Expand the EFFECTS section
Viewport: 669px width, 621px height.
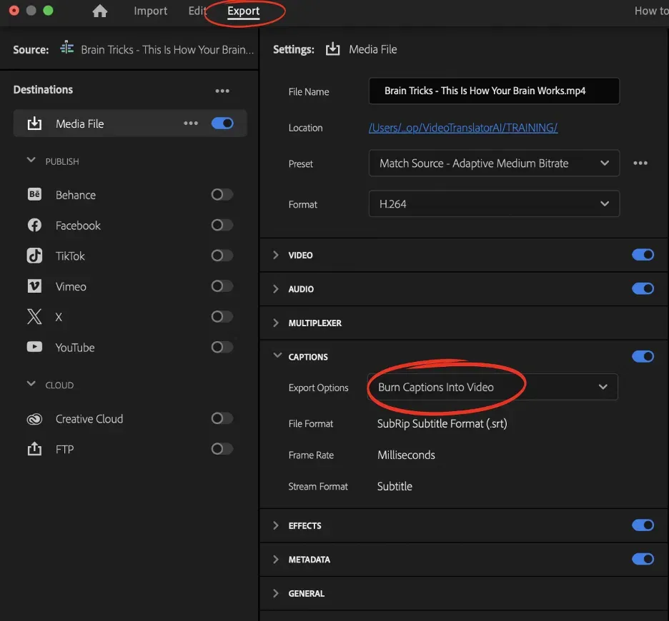click(x=276, y=525)
